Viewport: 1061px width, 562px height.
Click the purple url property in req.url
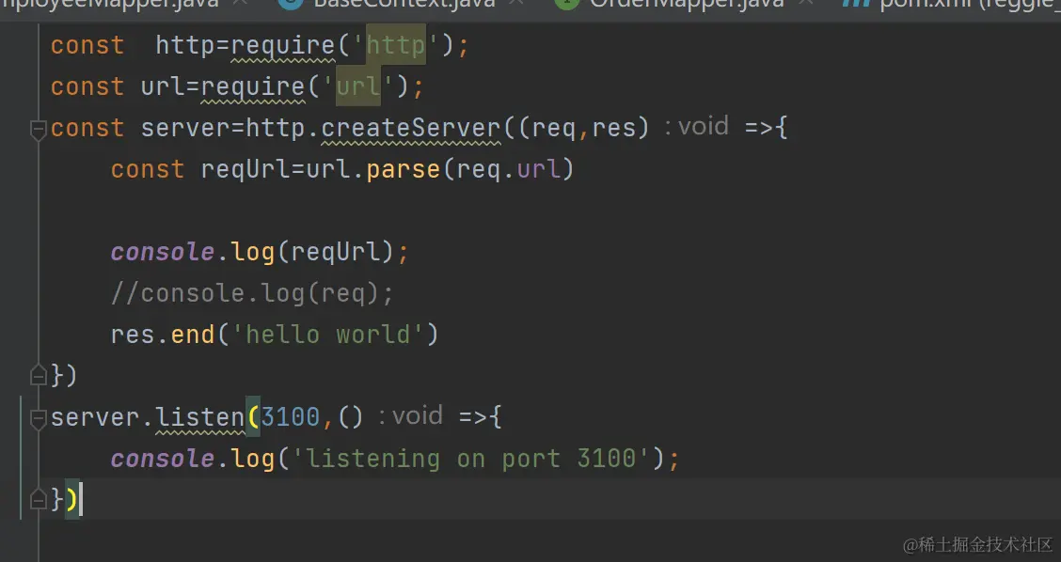(x=539, y=170)
